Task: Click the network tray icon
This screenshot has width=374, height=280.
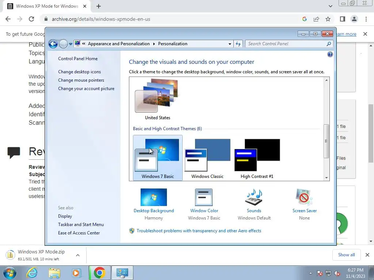Action: pyautogui.click(x=328, y=273)
